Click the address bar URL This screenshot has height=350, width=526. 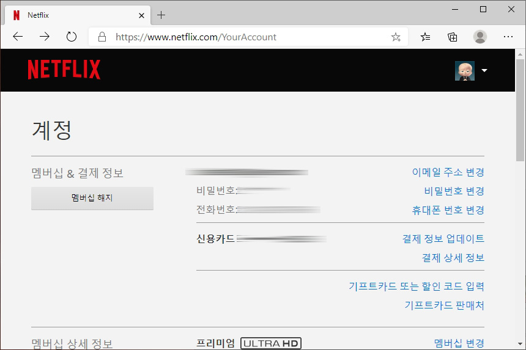(x=196, y=37)
